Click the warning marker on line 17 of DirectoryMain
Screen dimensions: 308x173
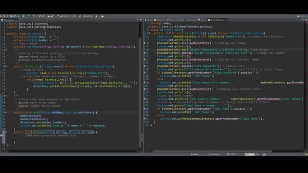[144, 73]
